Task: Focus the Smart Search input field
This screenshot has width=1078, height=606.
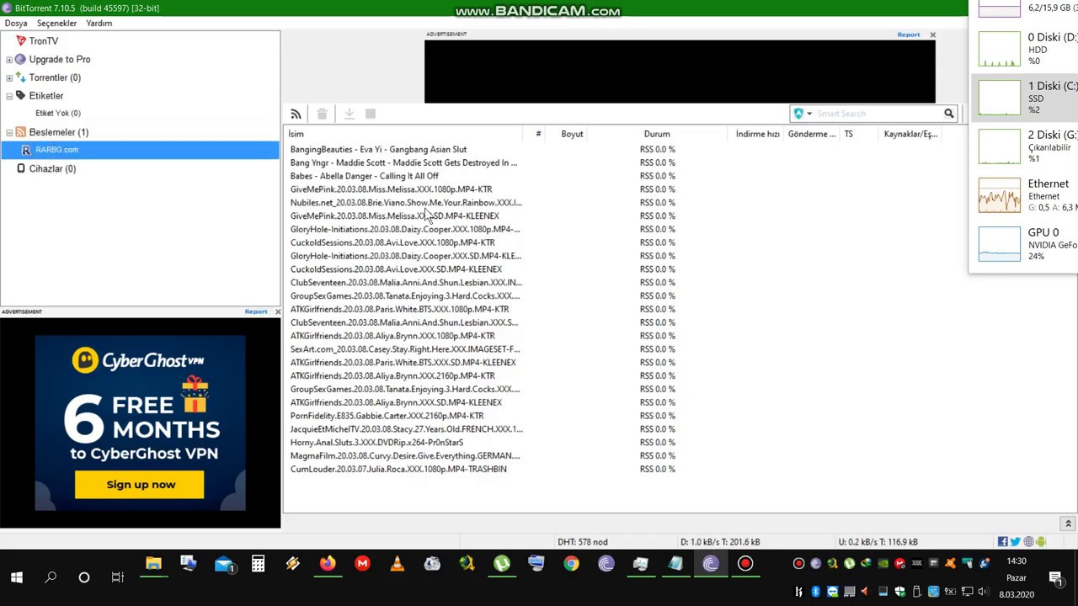Action: coord(877,114)
